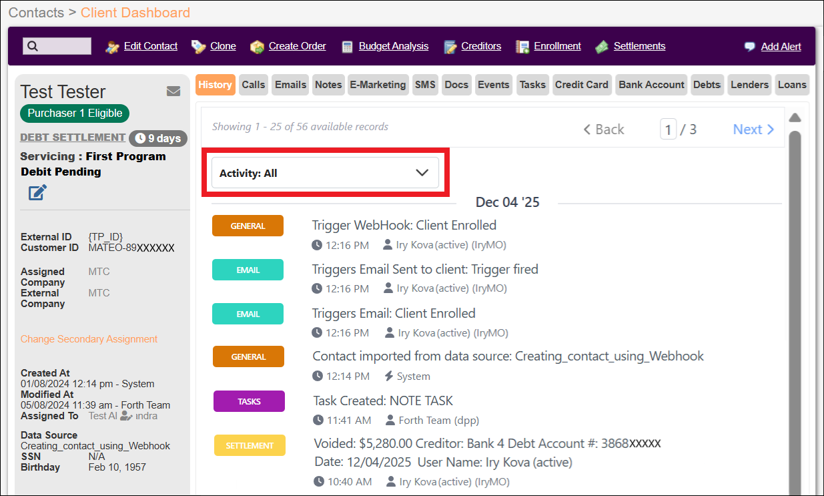Click the DEBT SETTLEMENT link
This screenshot has height=496, width=824.
coord(73,137)
